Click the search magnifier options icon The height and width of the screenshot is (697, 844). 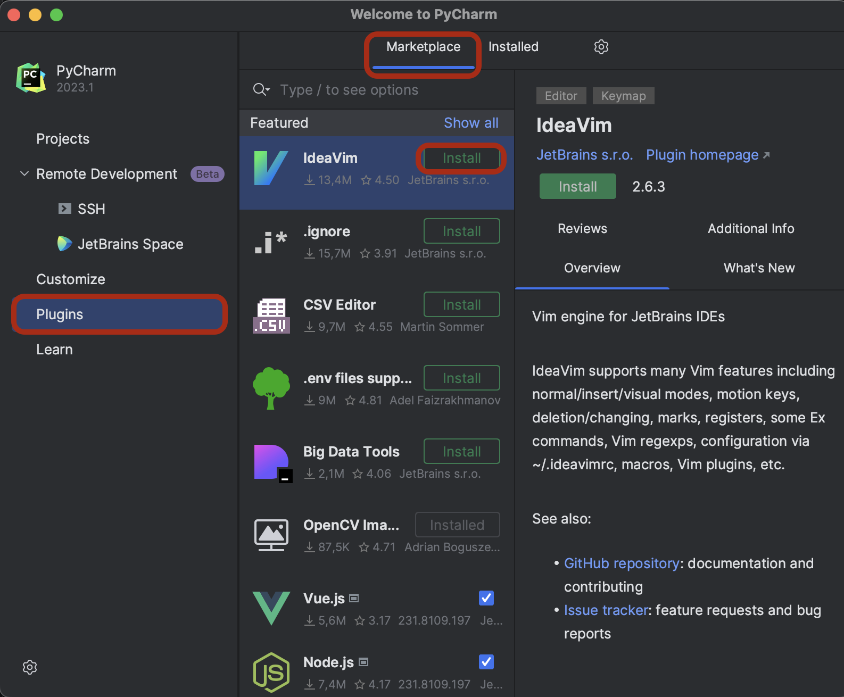[261, 89]
